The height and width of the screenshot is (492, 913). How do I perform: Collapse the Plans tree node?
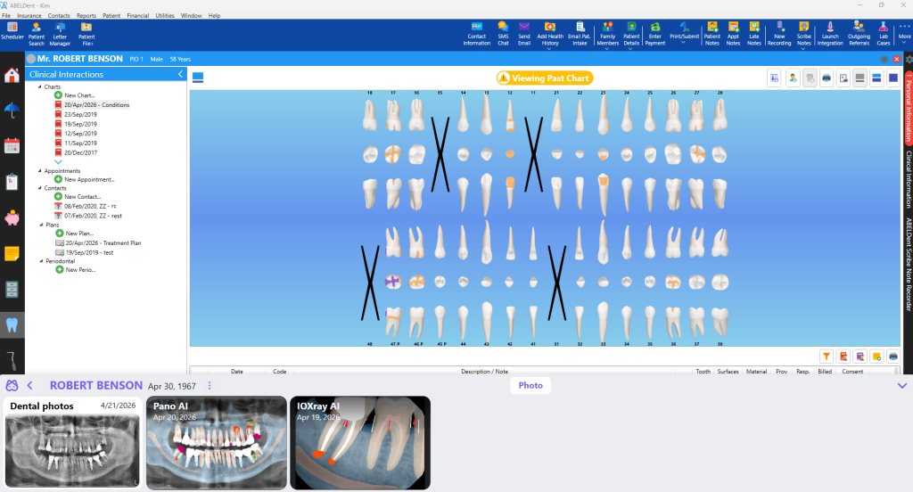(41, 225)
